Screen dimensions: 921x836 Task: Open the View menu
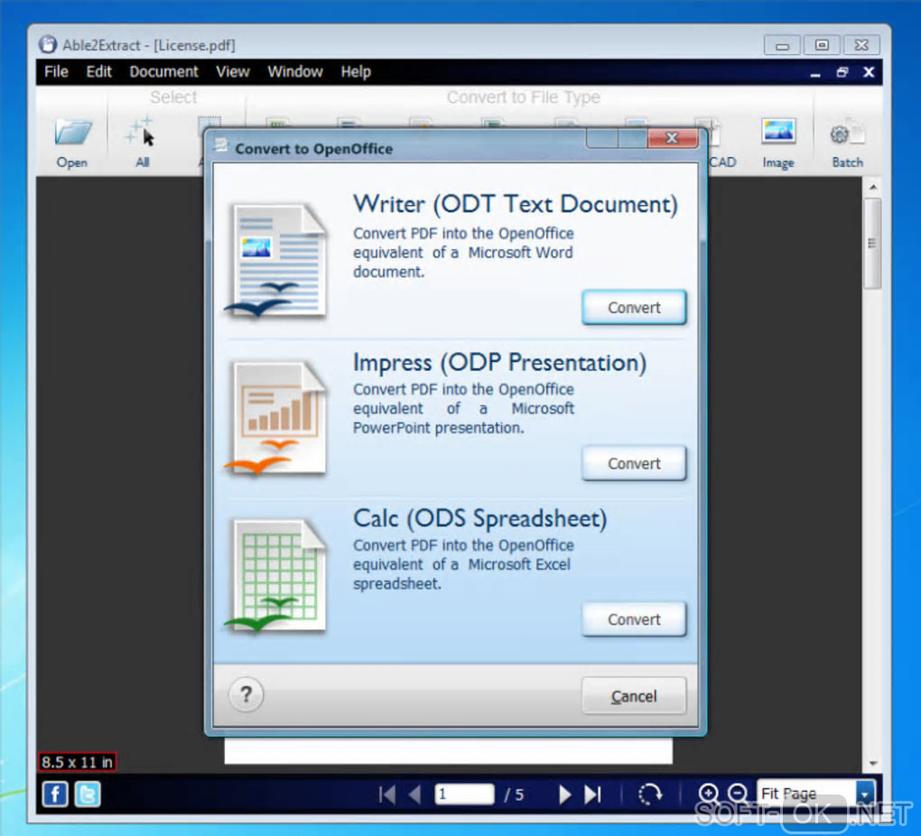(x=233, y=71)
